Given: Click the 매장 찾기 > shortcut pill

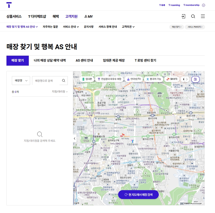Looking at the screenshot, I should click(x=177, y=27).
